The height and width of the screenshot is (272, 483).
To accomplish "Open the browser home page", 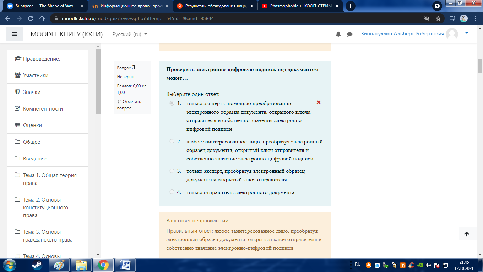I will point(42,18).
